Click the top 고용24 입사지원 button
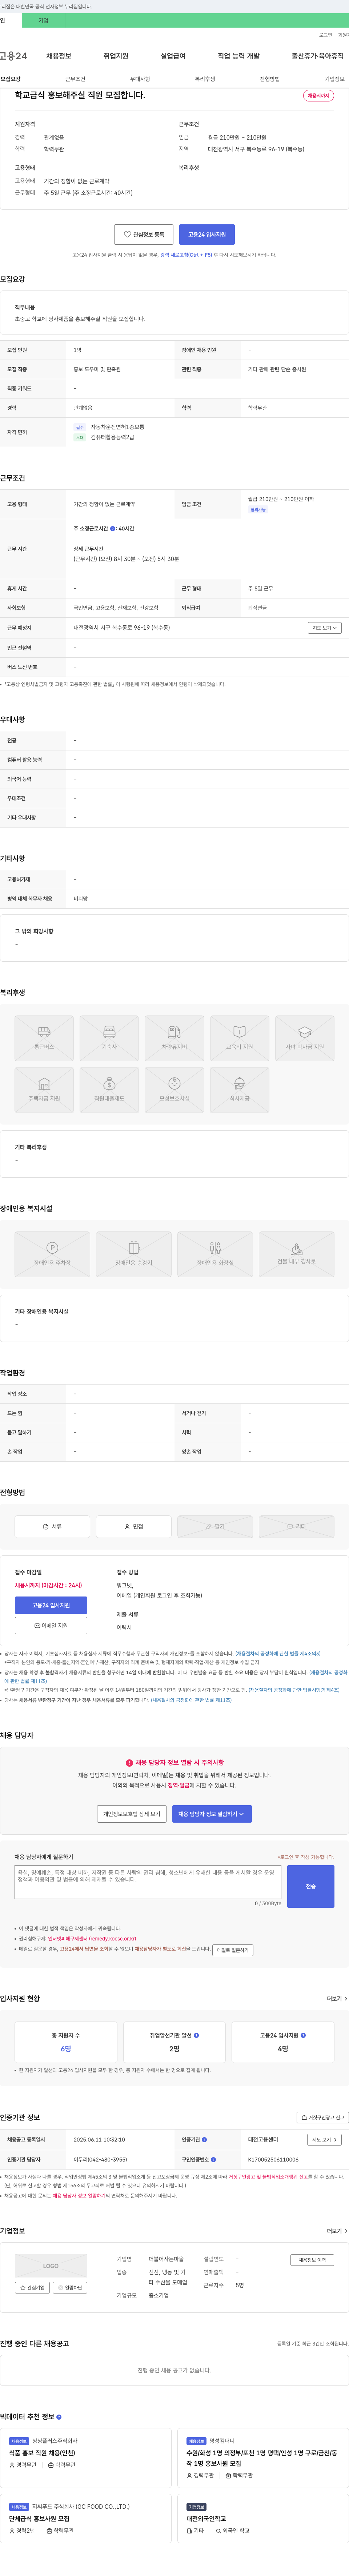The image size is (349, 2576). (207, 234)
